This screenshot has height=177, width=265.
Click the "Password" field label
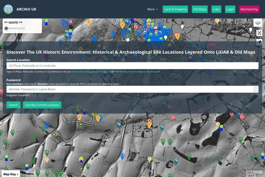click(x=13, y=80)
